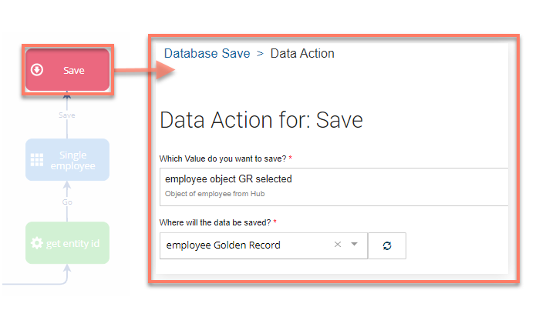Click the Data Action breadcrumb item
The width and height of the screenshot is (539, 317).
coord(302,54)
